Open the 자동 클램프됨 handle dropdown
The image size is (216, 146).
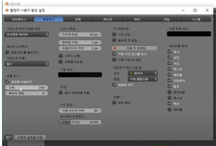(143, 79)
